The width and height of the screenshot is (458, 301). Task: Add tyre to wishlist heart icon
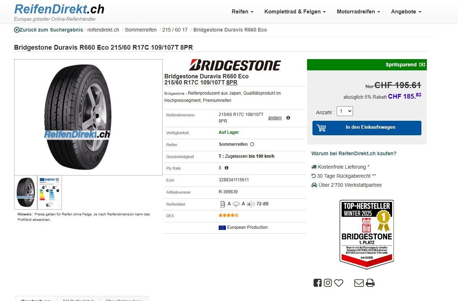click(339, 283)
